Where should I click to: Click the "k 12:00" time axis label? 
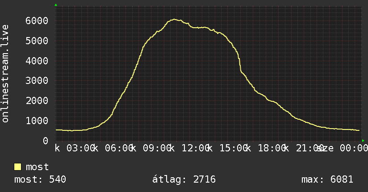coord(189,148)
